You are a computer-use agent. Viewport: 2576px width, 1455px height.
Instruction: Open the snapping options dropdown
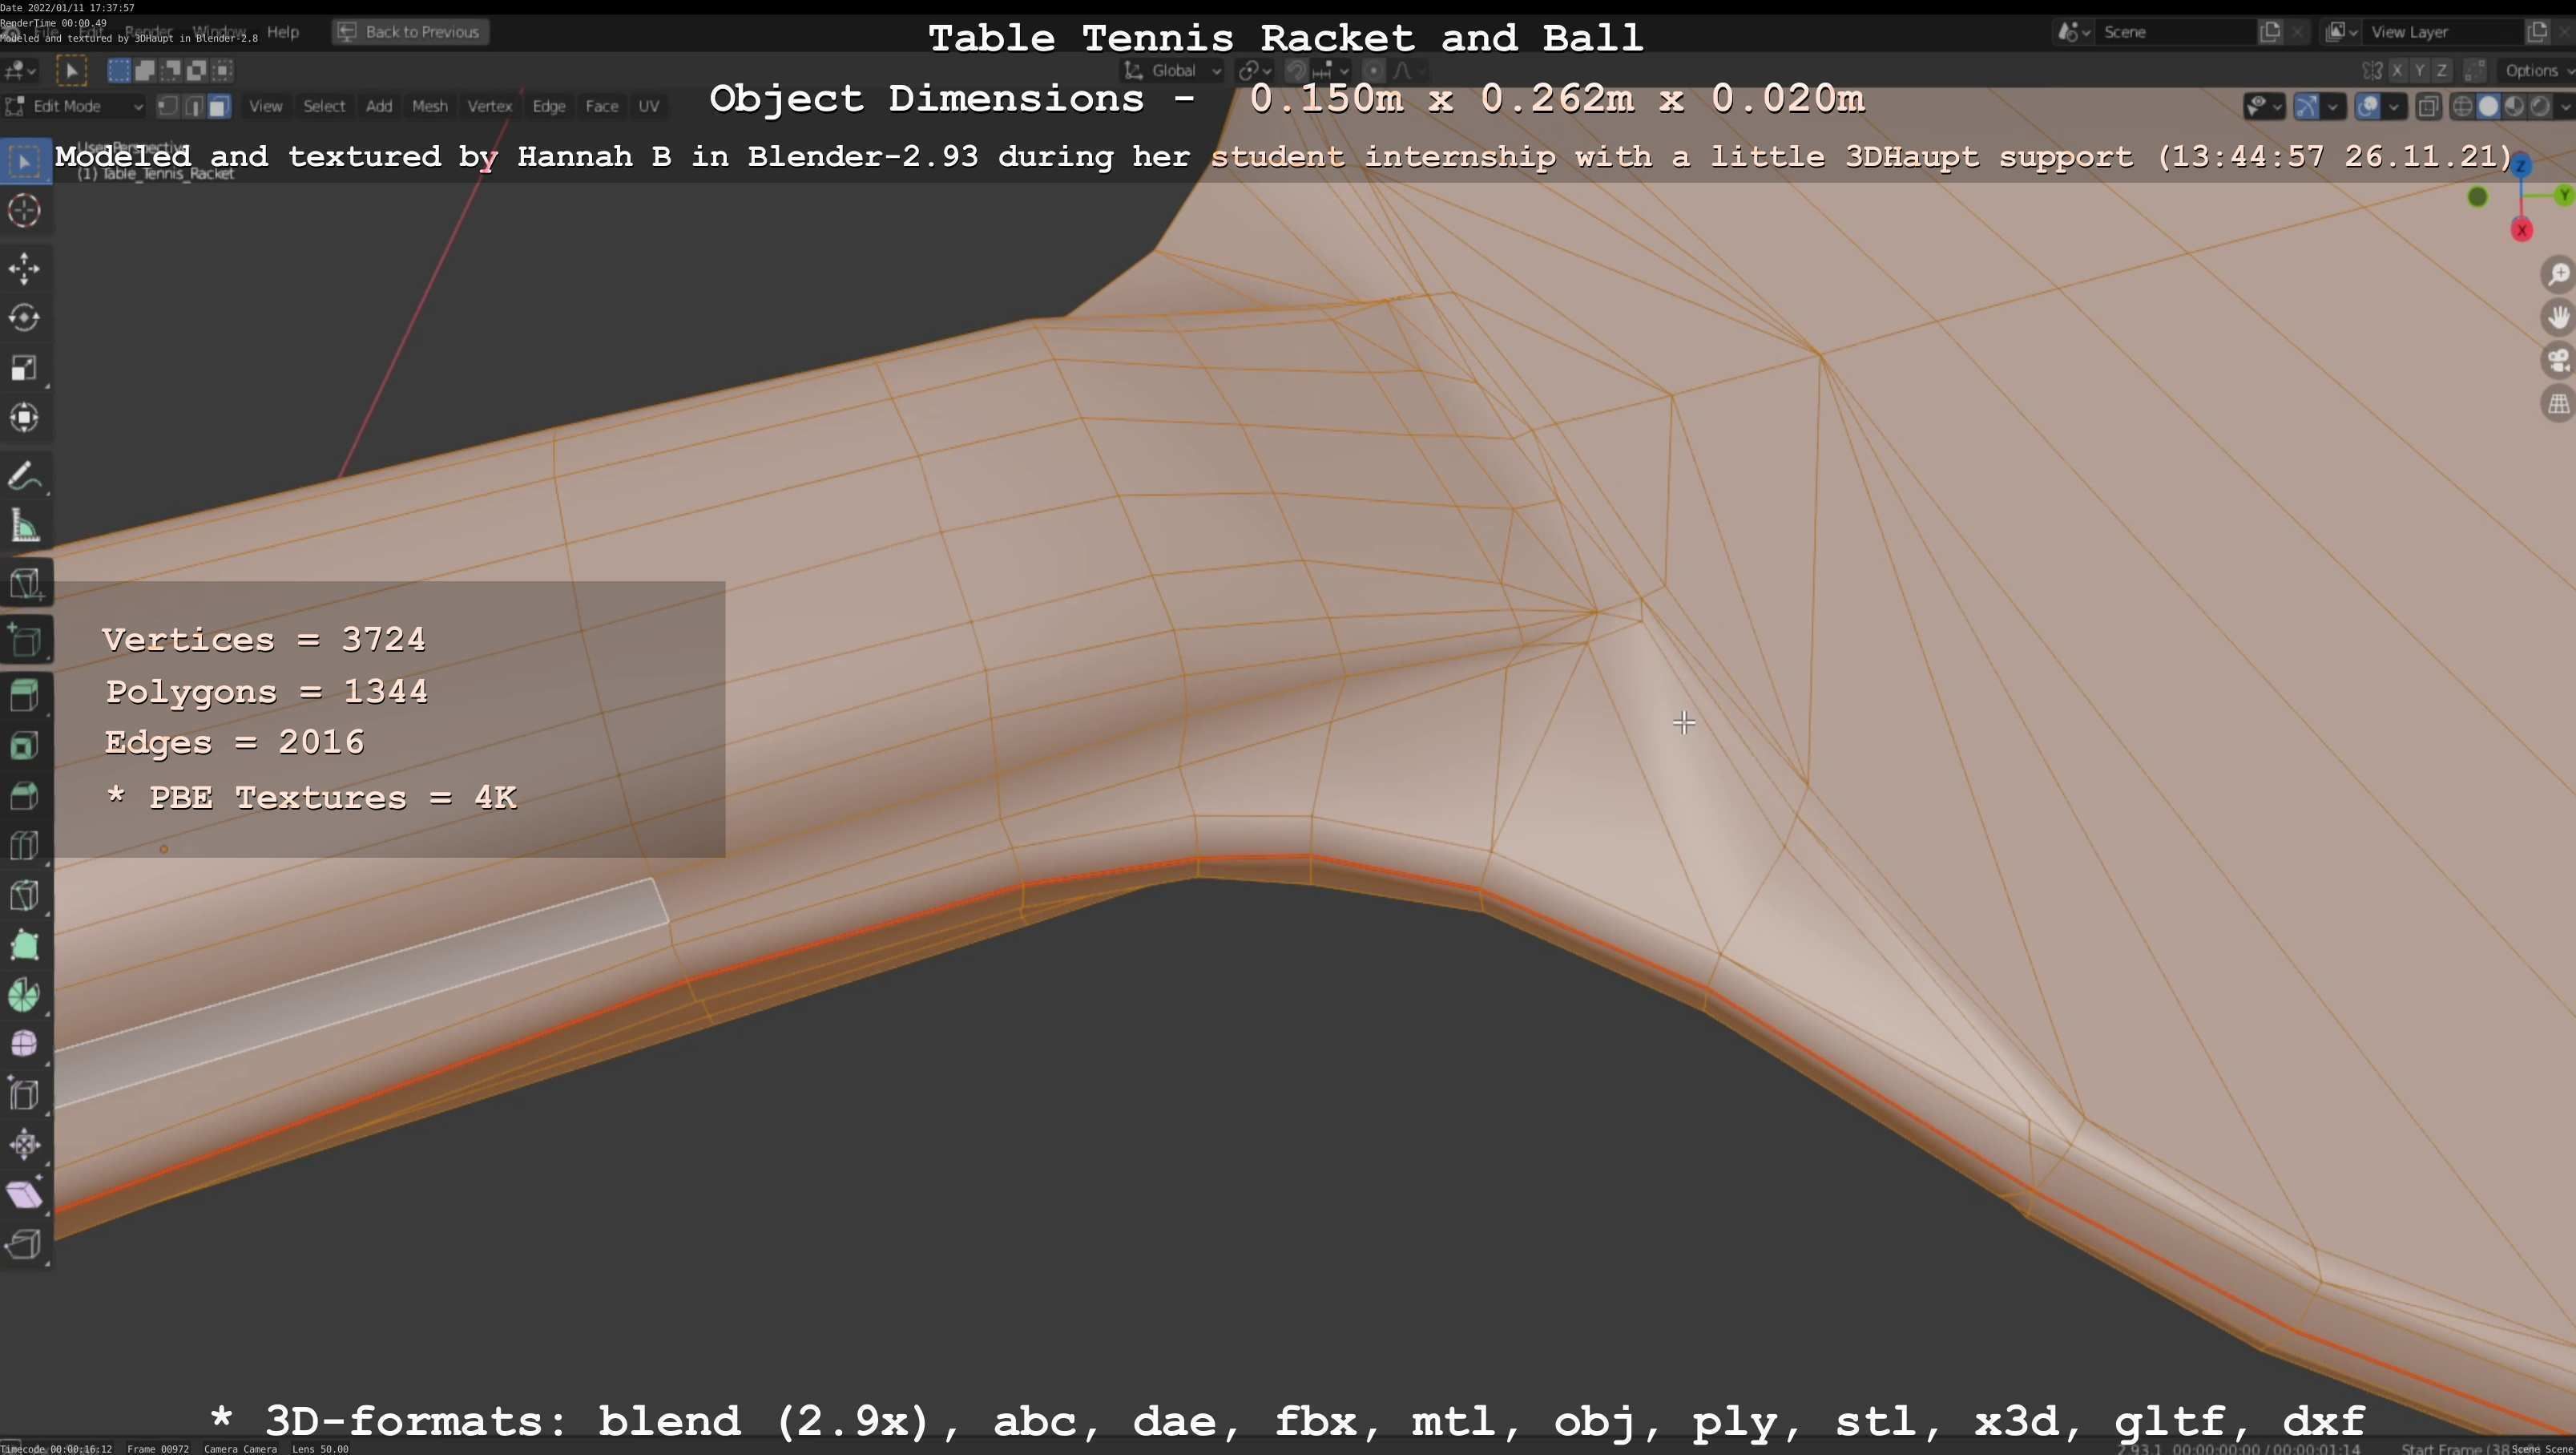(1331, 70)
